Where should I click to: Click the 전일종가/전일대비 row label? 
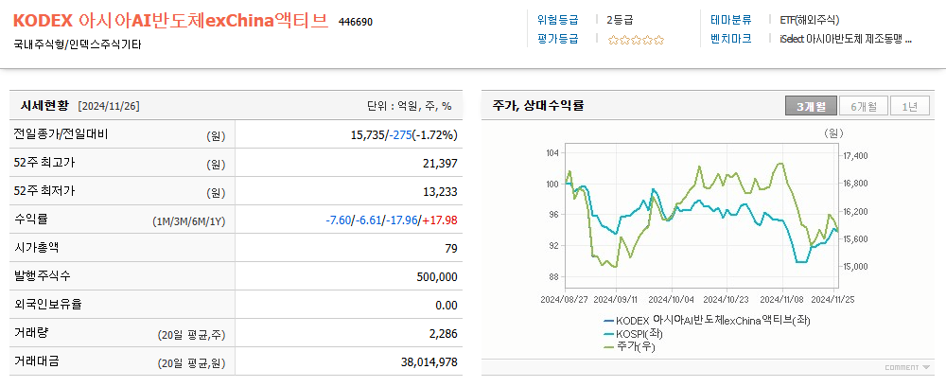[61, 134]
